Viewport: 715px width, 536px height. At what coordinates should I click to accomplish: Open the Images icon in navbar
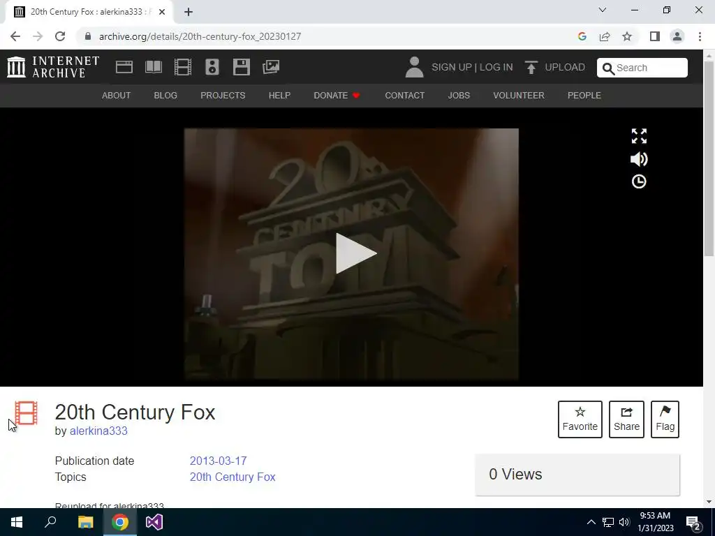click(x=271, y=67)
